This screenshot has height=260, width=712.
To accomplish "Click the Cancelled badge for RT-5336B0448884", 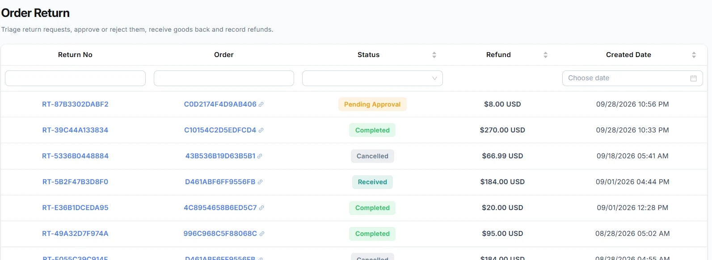I will point(372,156).
